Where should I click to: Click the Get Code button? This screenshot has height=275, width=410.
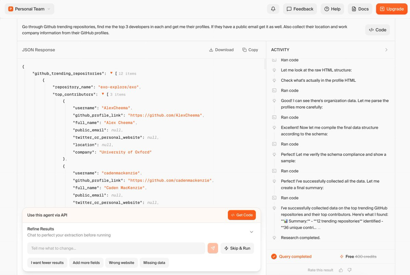tap(242, 215)
